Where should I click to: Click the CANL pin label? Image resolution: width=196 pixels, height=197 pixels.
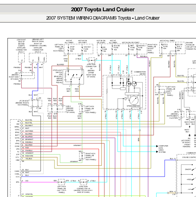tap(17, 174)
